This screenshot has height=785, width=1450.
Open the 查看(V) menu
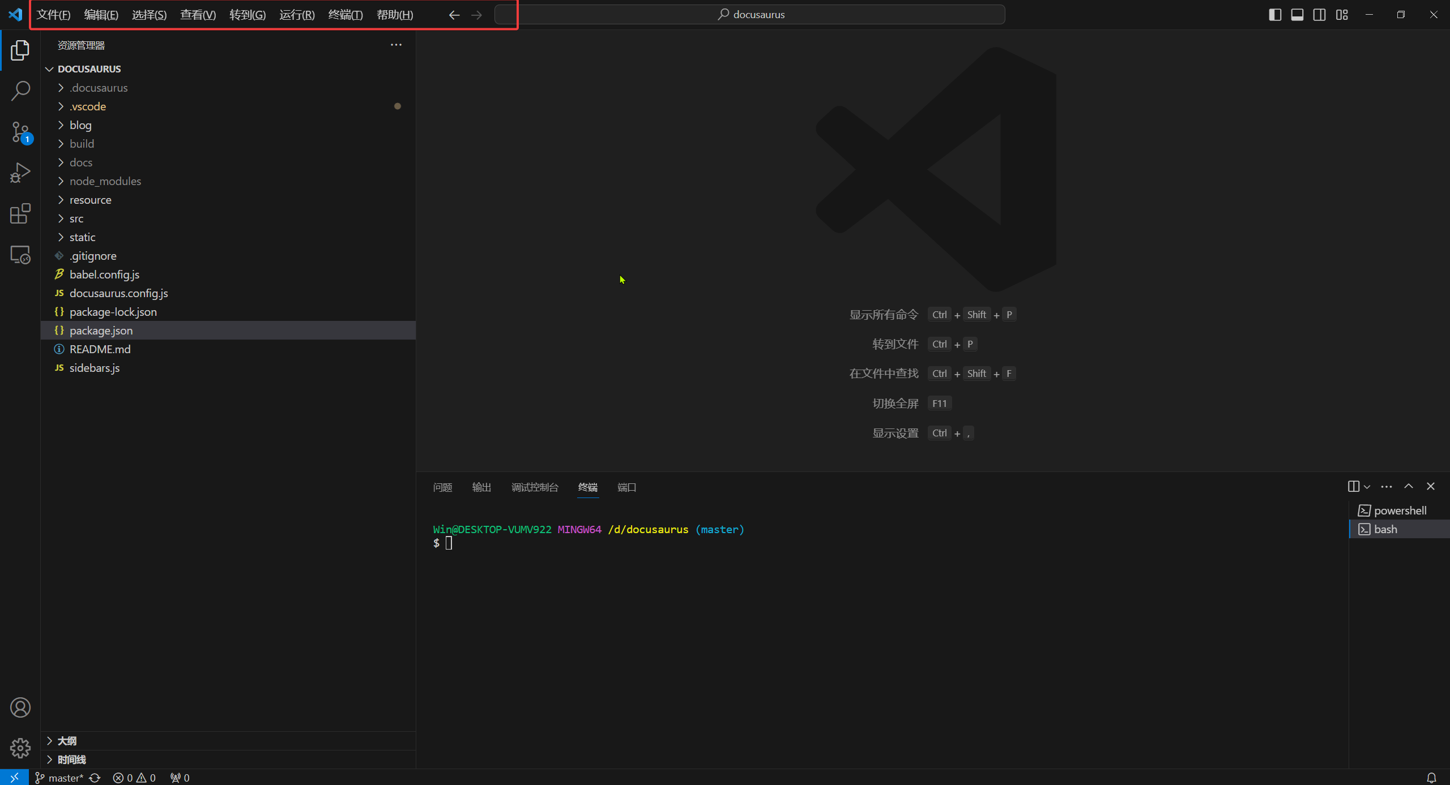click(198, 15)
